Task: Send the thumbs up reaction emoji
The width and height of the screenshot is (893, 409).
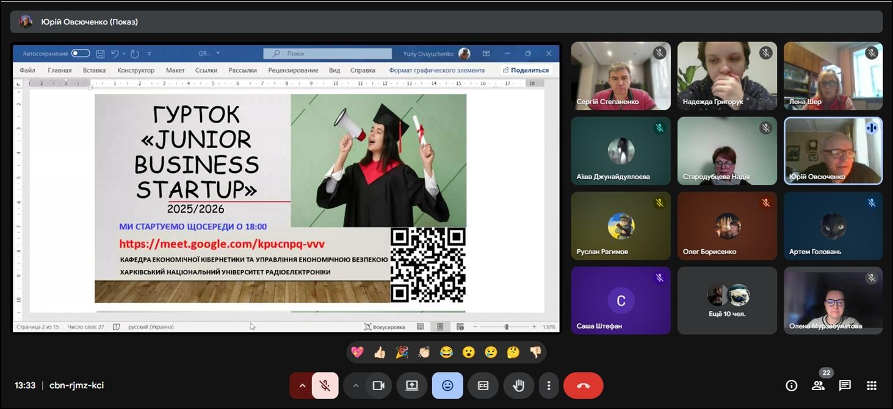Action: [x=380, y=352]
